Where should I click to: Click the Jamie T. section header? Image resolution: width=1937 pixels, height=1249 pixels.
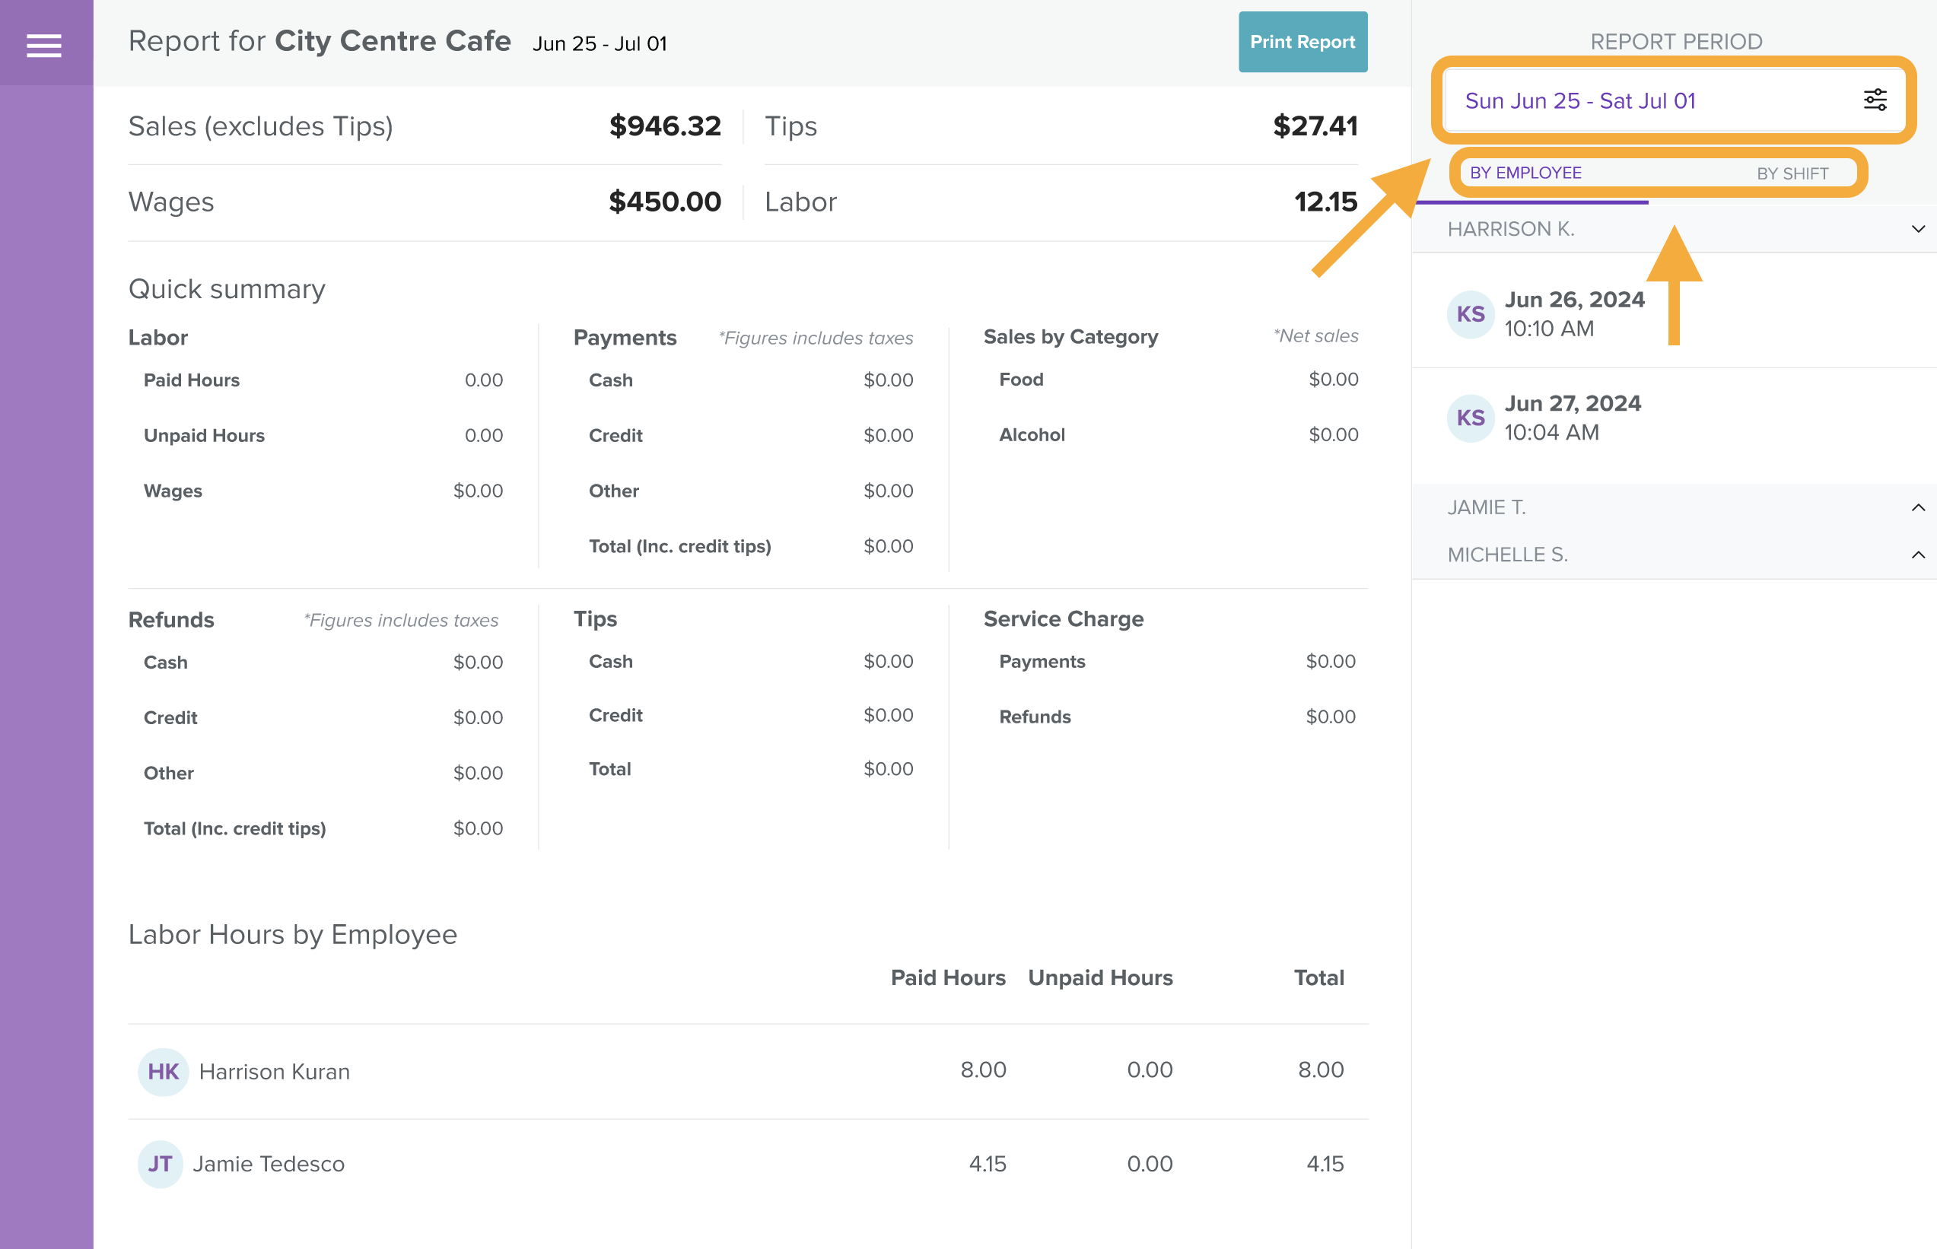point(1486,507)
